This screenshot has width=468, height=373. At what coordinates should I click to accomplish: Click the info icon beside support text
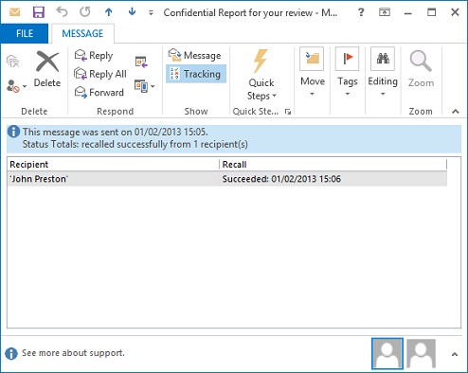(x=11, y=353)
